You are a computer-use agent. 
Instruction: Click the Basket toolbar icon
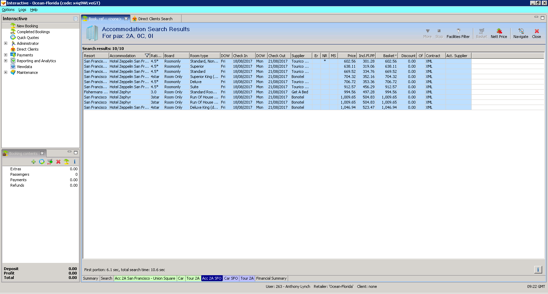click(x=481, y=34)
